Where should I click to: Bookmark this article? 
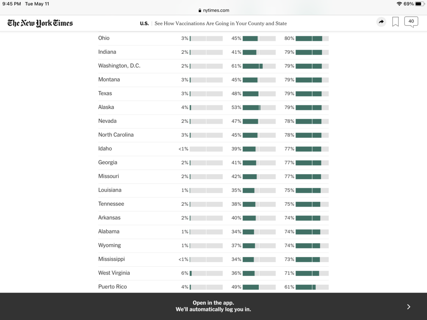[395, 22]
